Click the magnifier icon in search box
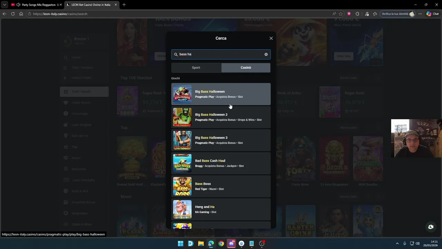This screenshot has width=442, height=249. (176, 54)
